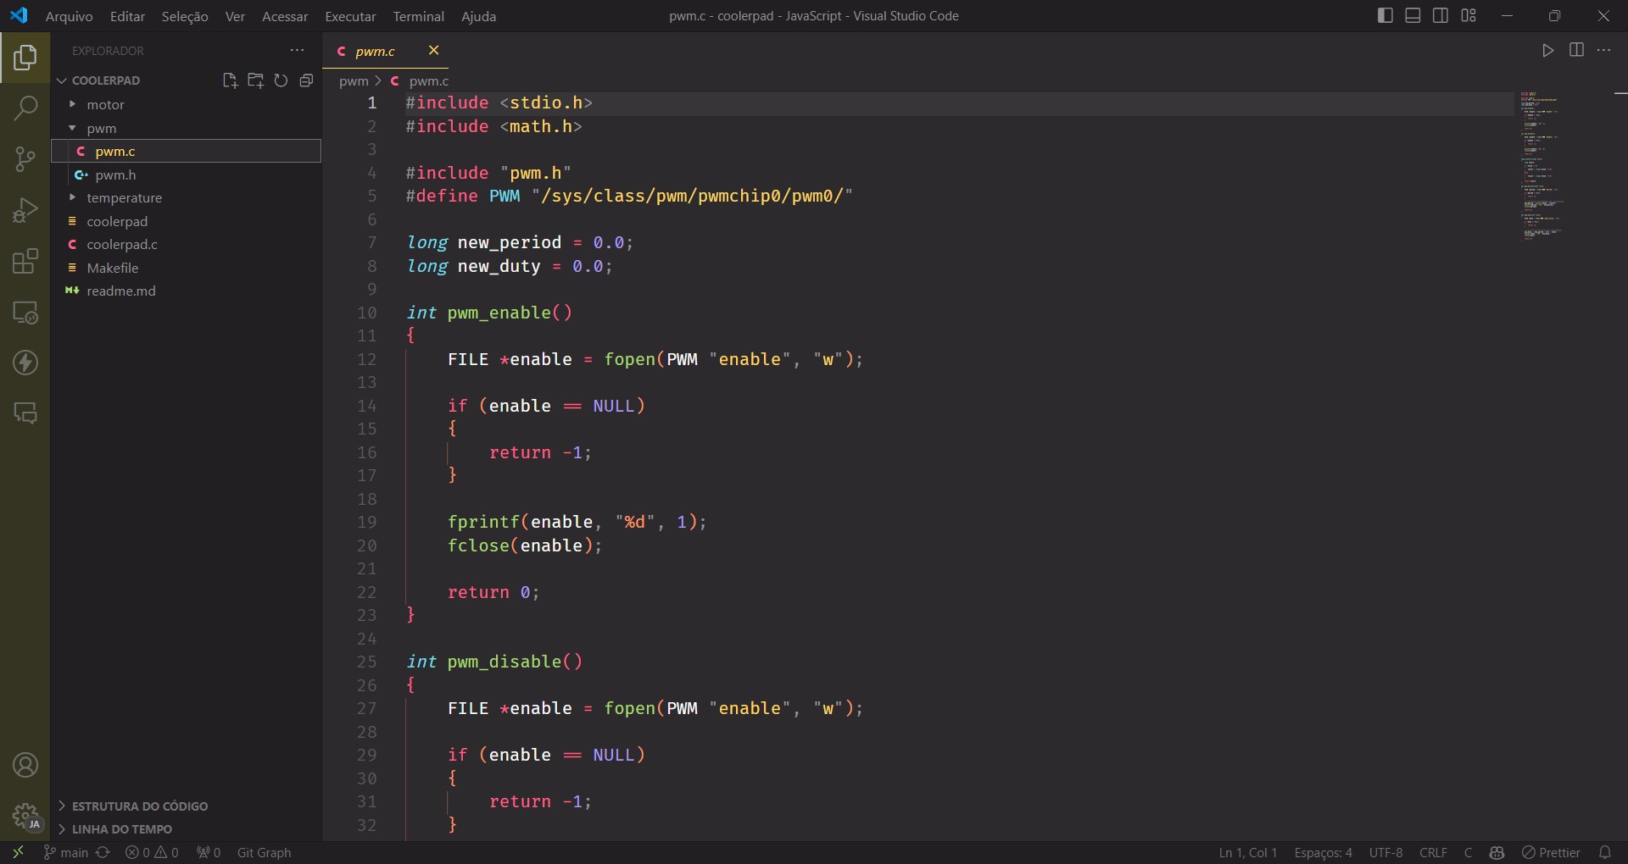
Task: Open the Git Graph status button
Action: (x=264, y=852)
